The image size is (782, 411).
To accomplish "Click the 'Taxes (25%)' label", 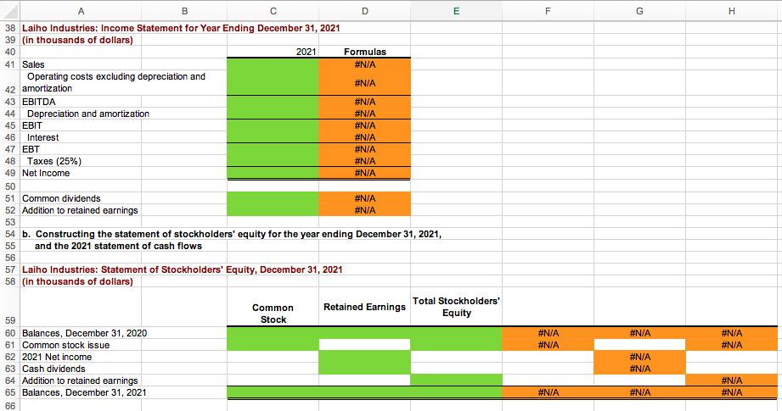I will [x=53, y=161].
